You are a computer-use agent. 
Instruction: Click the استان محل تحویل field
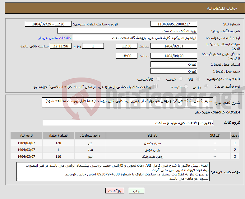pyautogui.click(x=174, y=64)
